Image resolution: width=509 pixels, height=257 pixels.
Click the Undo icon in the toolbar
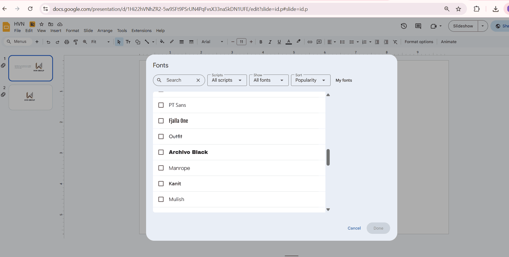click(x=48, y=42)
